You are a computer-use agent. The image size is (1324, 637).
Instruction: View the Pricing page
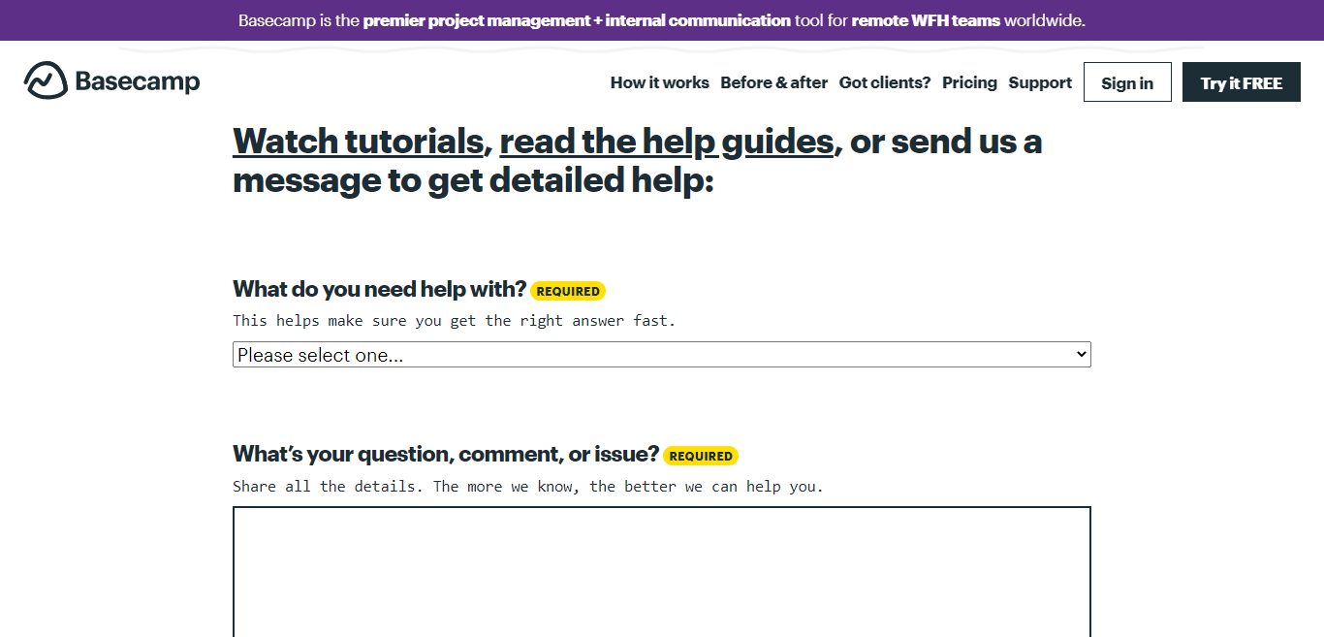(969, 82)
